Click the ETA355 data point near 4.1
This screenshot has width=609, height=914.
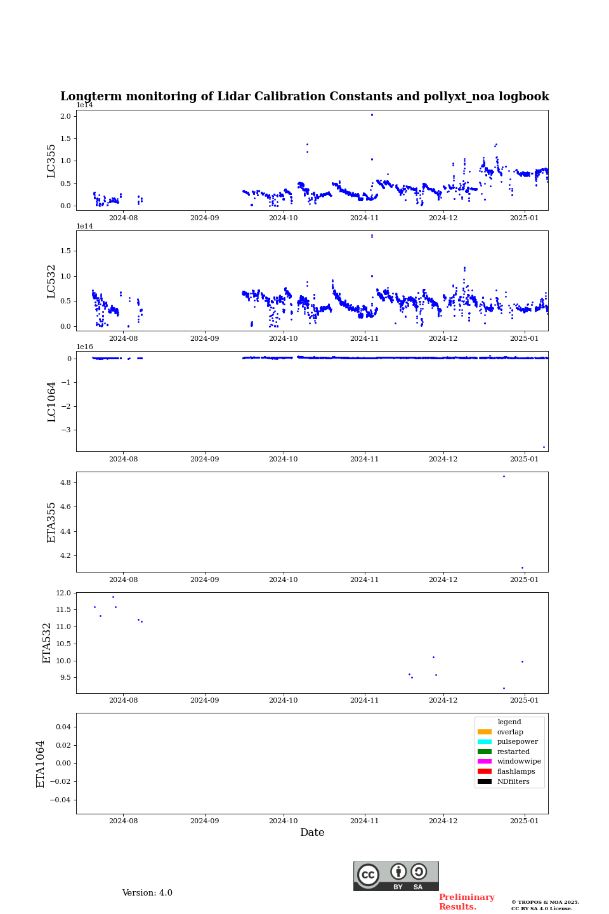click(x=522, y=567)
